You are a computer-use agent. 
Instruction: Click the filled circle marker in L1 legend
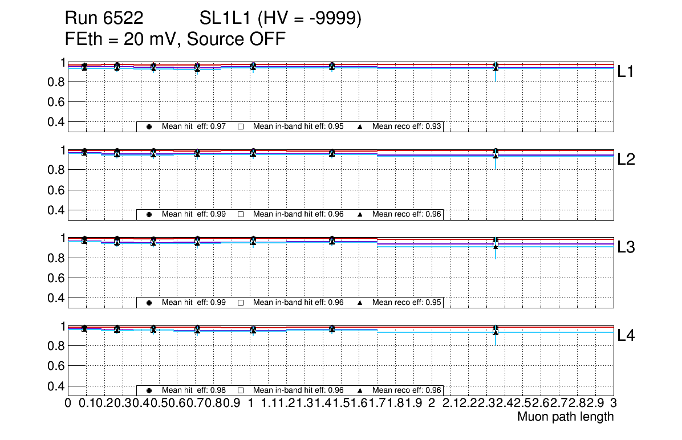pyautogui.click(x=149, y=127)
